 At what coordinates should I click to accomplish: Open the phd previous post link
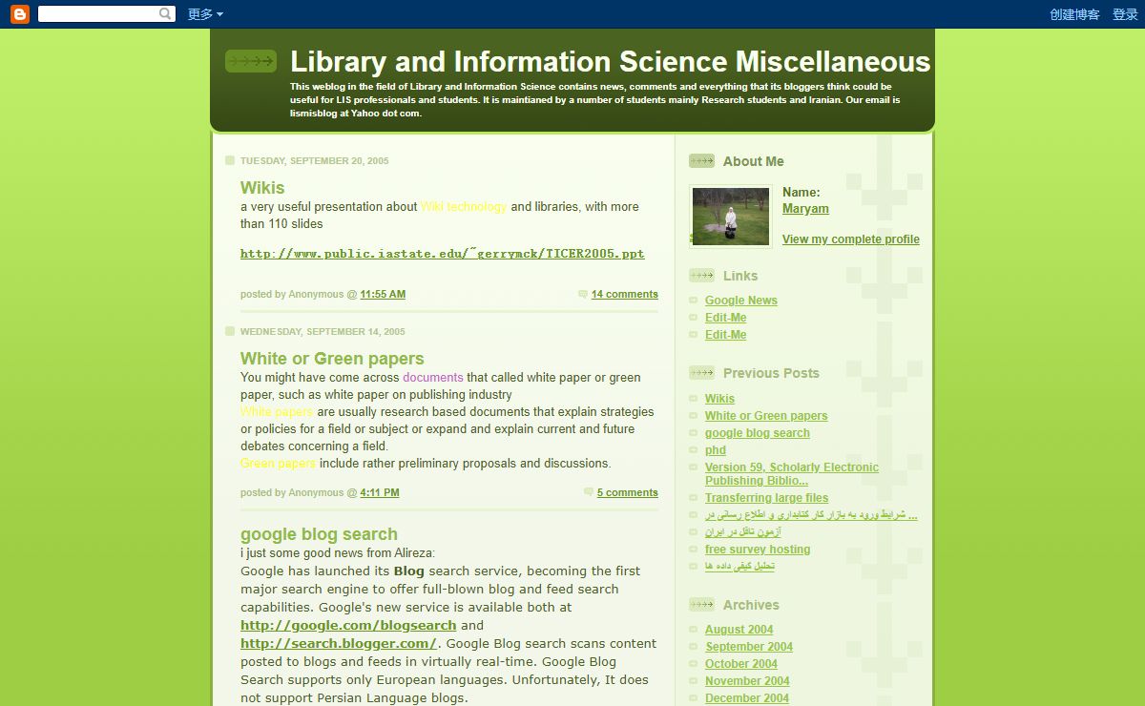point(716,450)
